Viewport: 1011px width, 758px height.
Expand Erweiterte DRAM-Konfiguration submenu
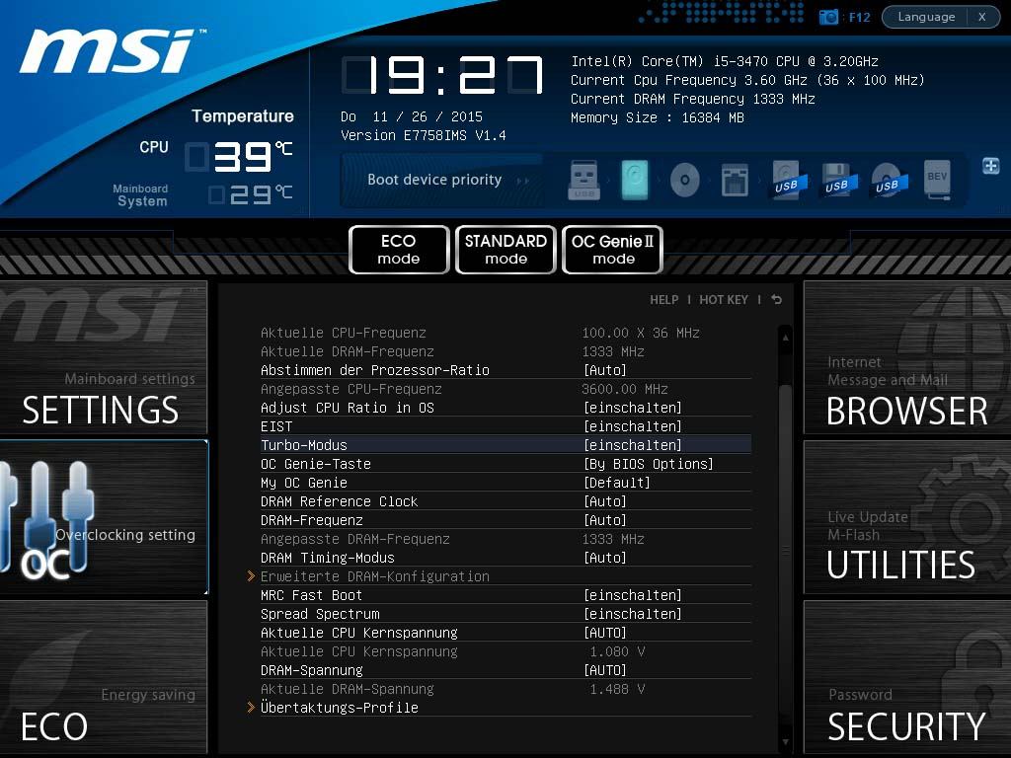pyautogui.click(x=499, y=576)
